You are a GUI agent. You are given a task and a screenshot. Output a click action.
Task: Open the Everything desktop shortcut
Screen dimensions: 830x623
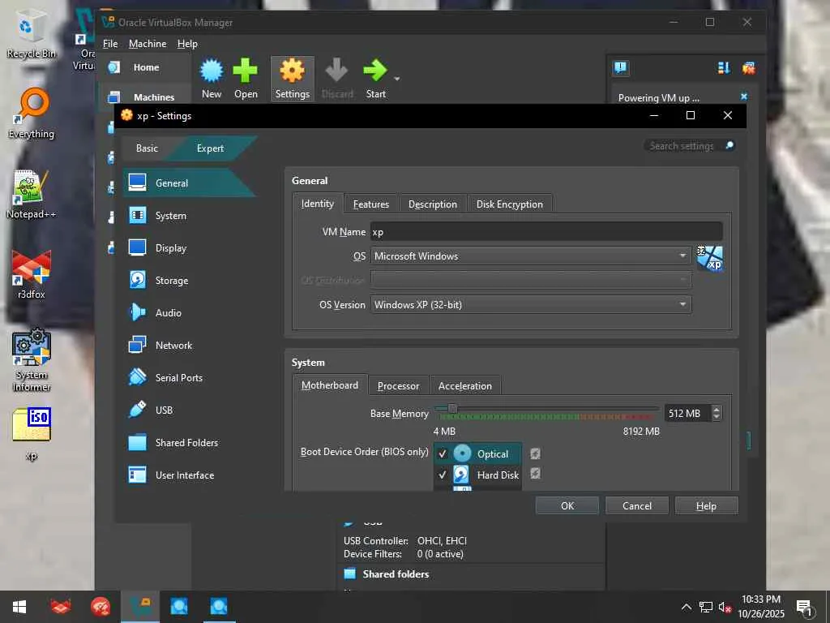click(32, 114)
